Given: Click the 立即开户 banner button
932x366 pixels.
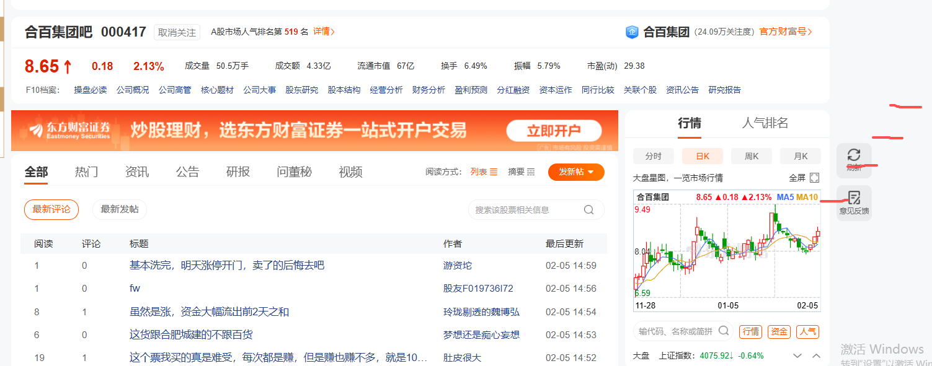Looking at the screenshot, I should tap(554, 131).
